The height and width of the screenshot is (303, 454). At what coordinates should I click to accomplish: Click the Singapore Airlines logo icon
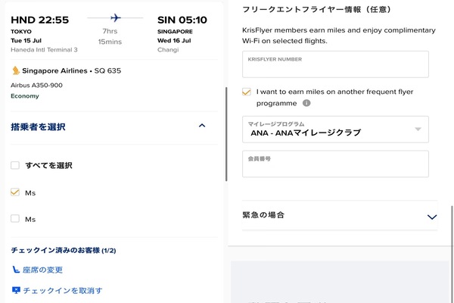coord(16,70)
